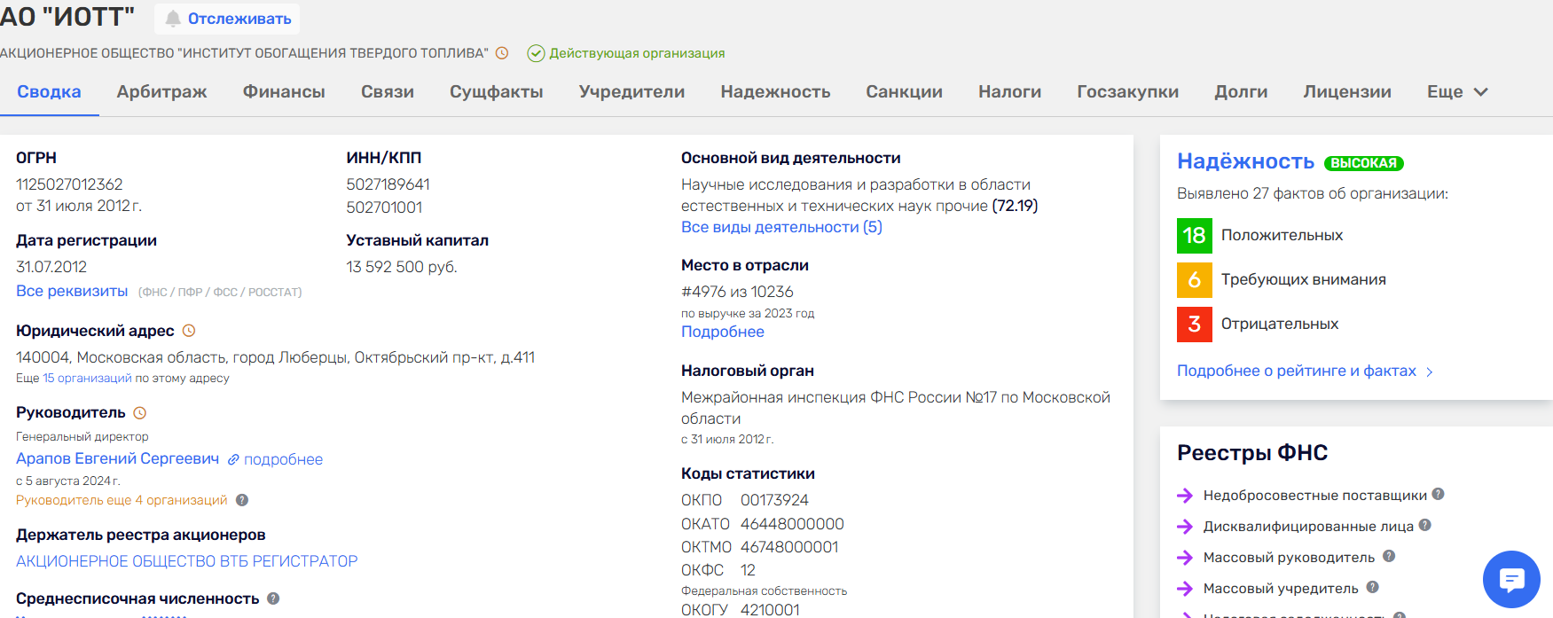Screen dimensions: 1553x618
Task: Click help icon near Среднесписочная численность
Action: (x=273, y=598)
